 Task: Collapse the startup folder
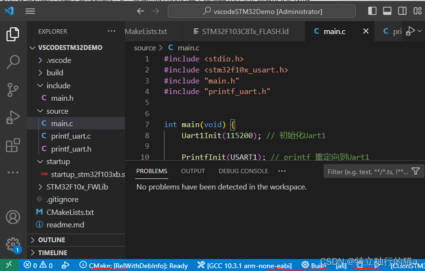(x=76, y=162)
